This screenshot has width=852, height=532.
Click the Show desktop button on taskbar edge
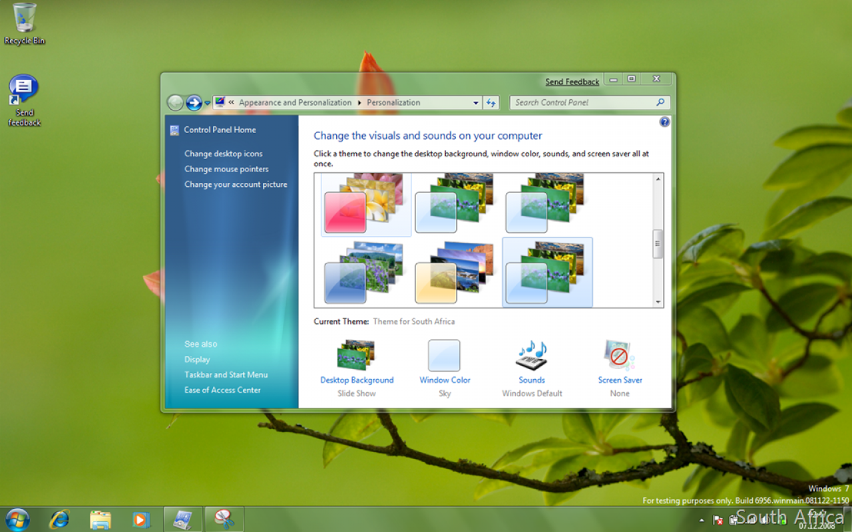click(847, 519)
